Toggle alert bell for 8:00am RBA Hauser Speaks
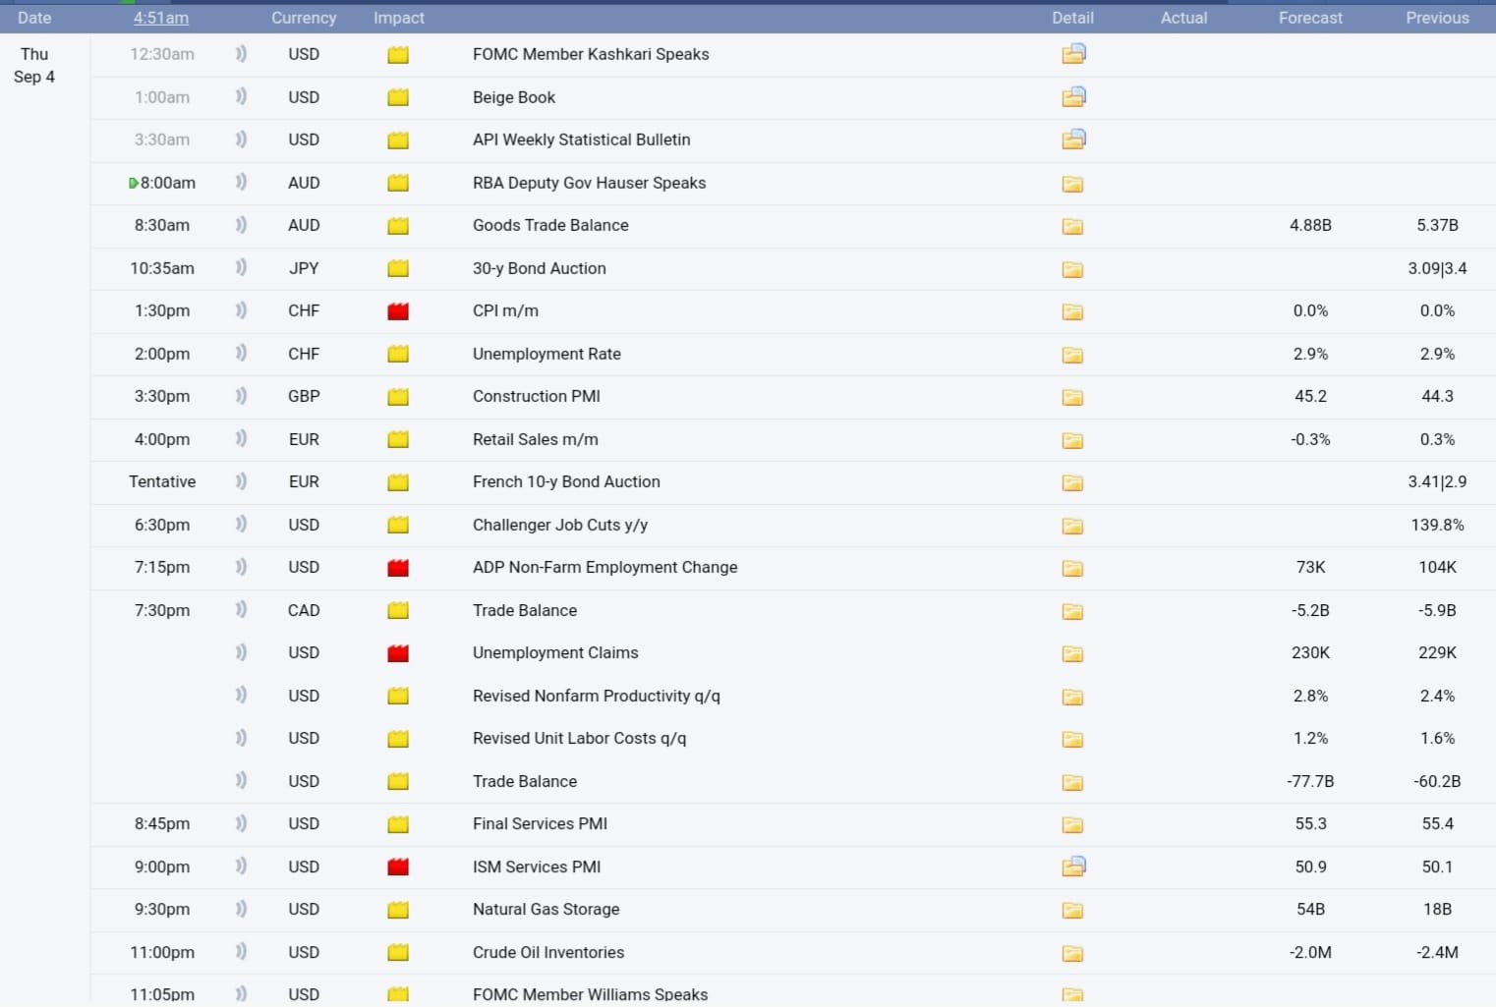This screenshot has height=1007, width=1496. 241,182
